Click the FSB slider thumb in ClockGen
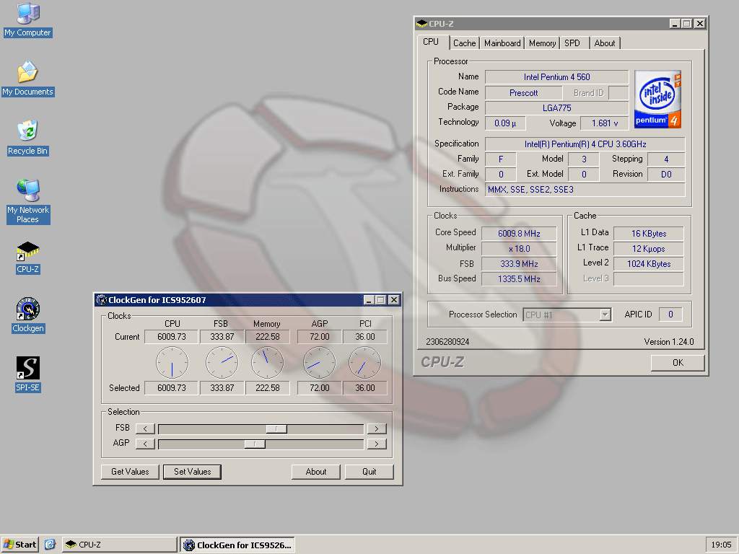The height and width of the screenshot is (554, 739). click(276, 428)
